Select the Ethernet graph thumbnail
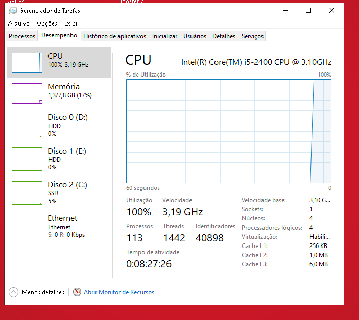This screenshot has width=359, height=320. tap(27, 227)
